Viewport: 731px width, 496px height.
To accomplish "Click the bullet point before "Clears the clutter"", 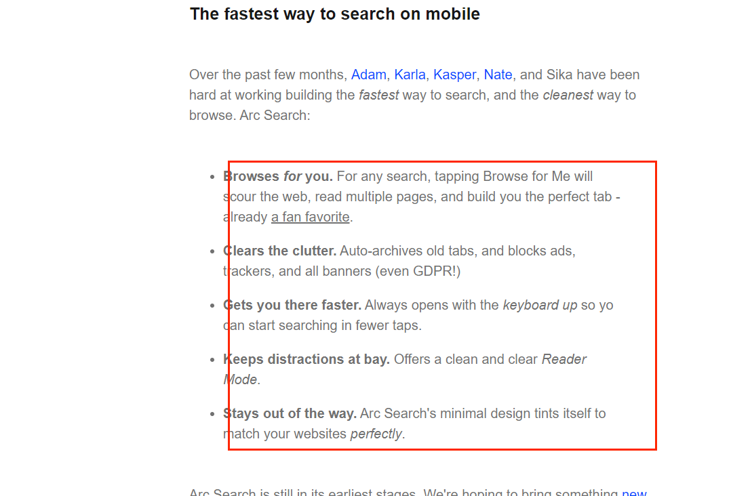I will click(x=212, y=251).
